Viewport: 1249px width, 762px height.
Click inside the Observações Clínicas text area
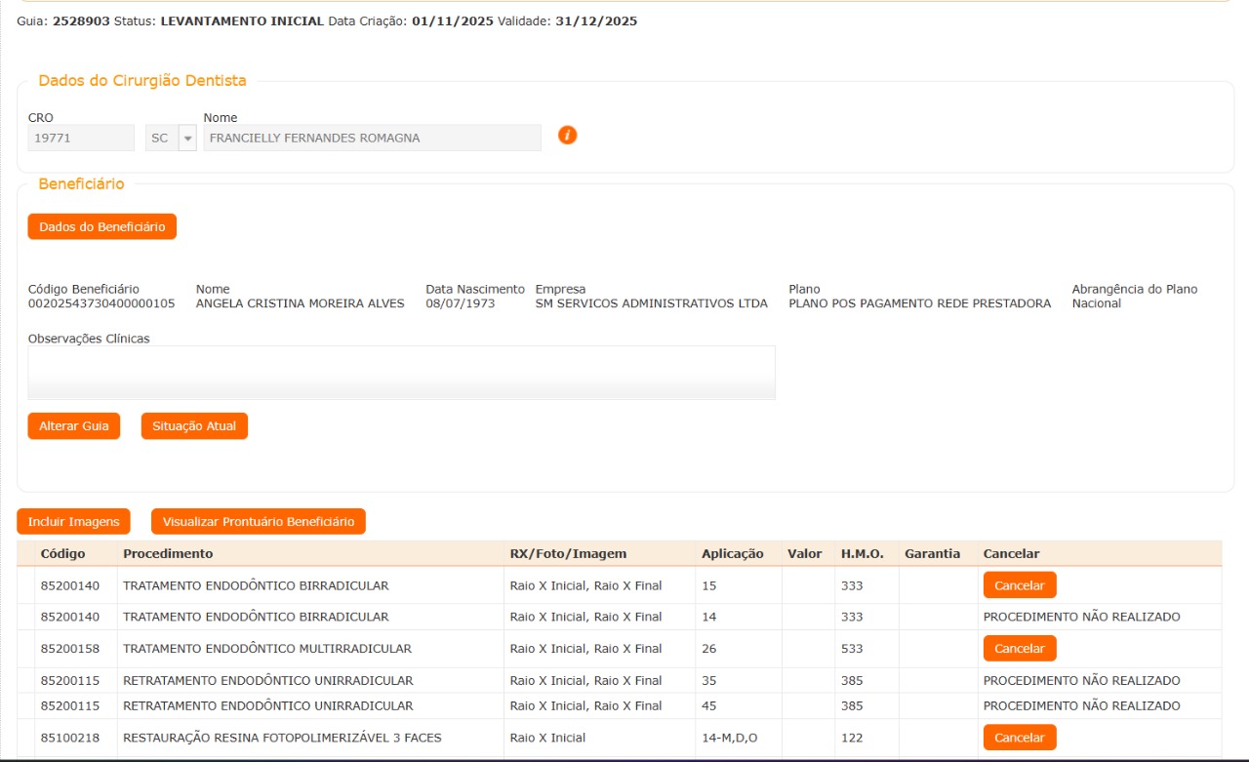(401, 372)
